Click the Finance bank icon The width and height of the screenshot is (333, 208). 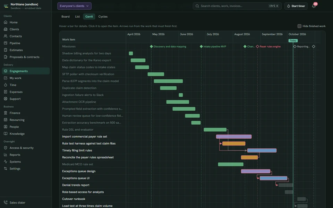(x=6, y=113)
